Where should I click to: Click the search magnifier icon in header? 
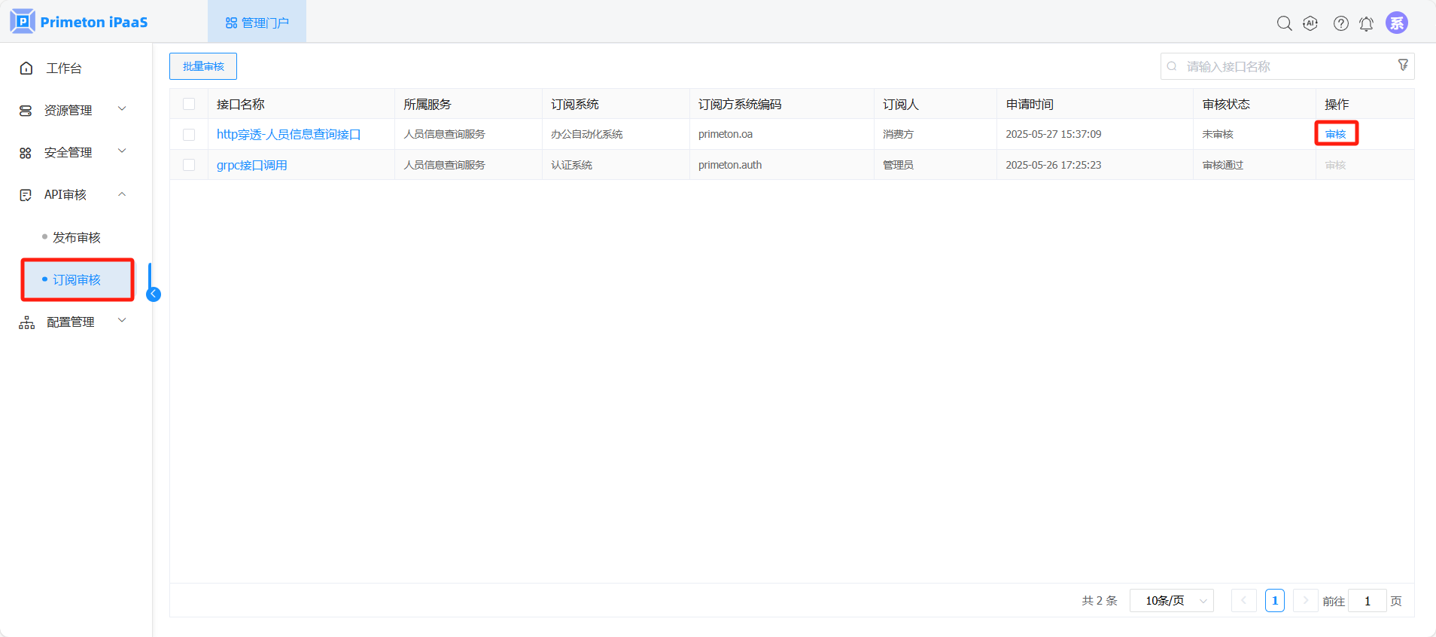tap(1284, 23)
